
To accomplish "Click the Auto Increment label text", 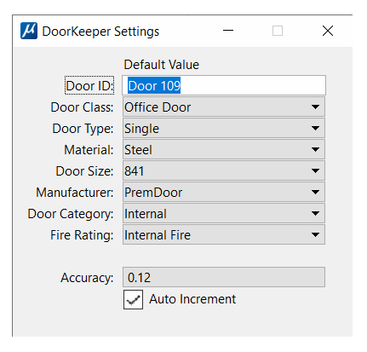I will pos(192,299).
